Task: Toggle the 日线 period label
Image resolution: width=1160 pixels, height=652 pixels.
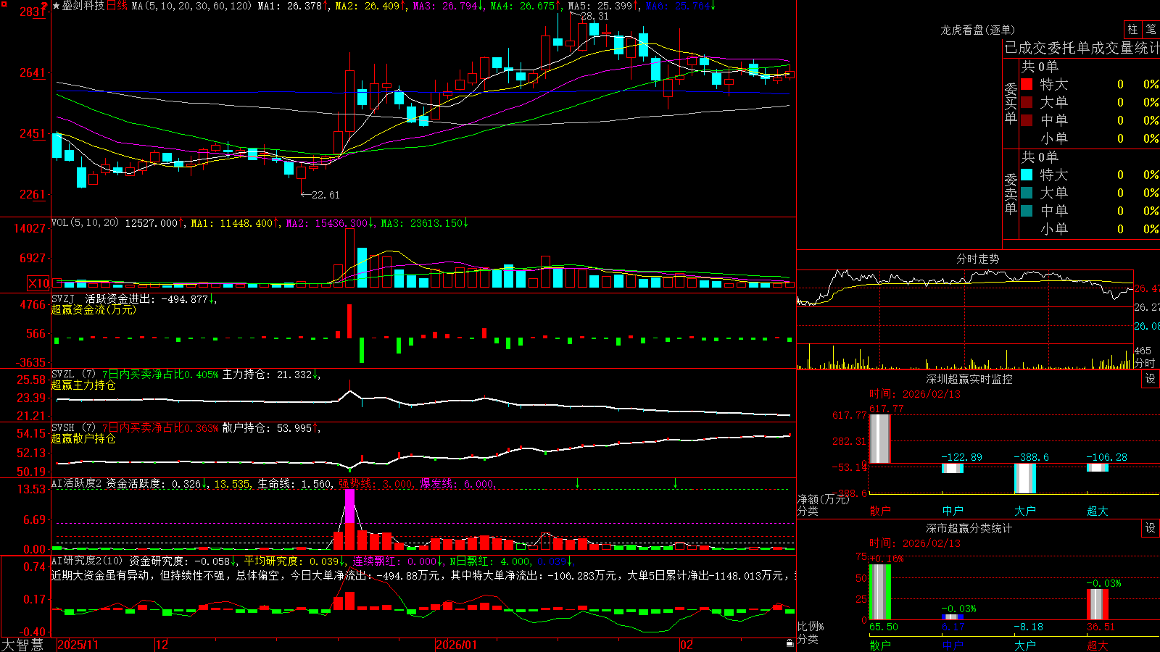Action: (117, 6)
